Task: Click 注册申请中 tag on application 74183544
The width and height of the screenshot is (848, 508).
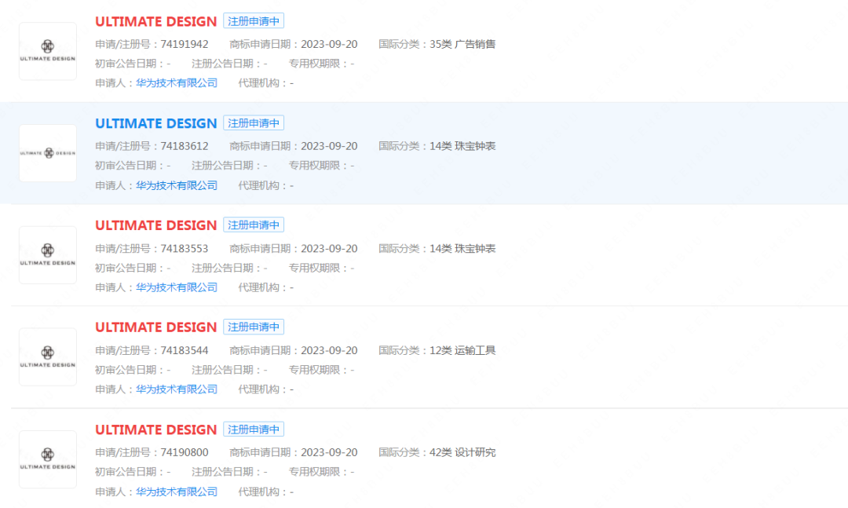Action: pyautogui.click(x=254, y=327)
